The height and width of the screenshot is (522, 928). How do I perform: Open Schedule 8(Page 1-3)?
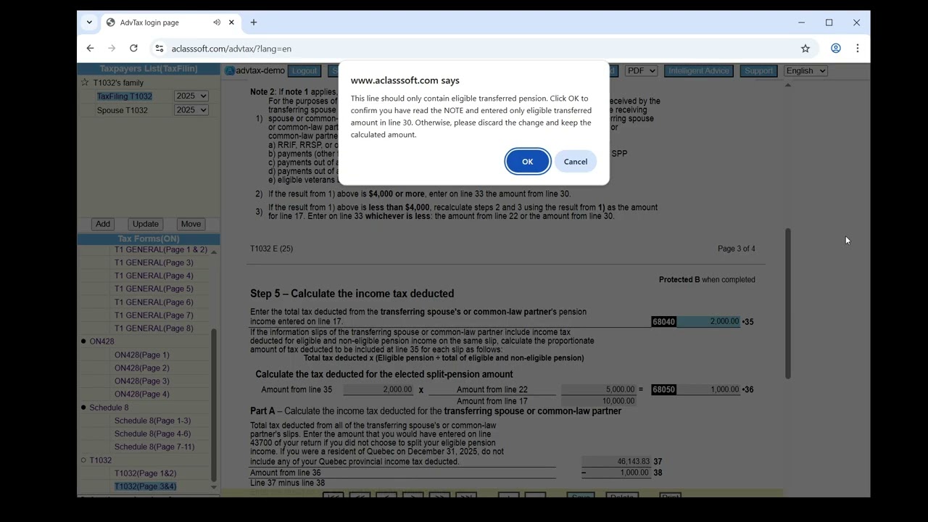tap(152, 420)
